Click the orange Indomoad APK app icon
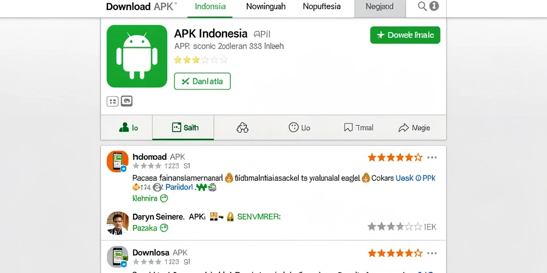This screenshot has width=547, height=273. coord(118,161)
